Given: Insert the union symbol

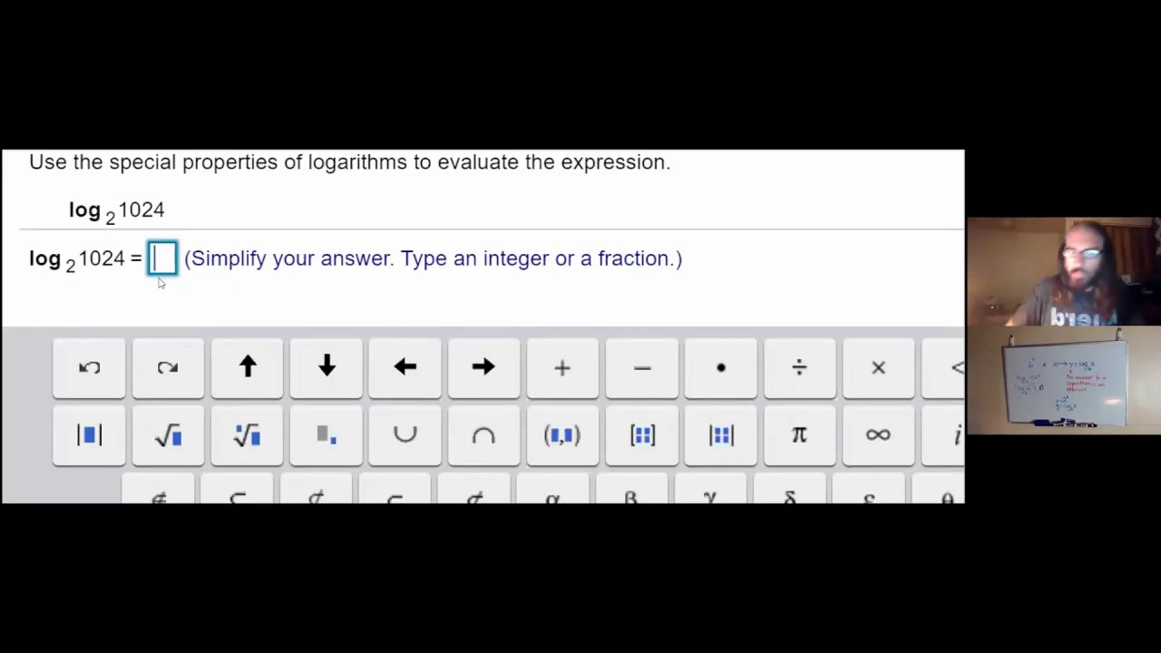Looking at the screenshot, I should coord(405,436).
